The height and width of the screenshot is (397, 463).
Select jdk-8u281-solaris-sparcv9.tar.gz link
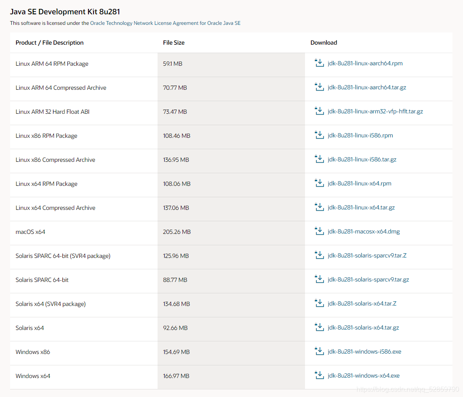[x=368, y=279]
